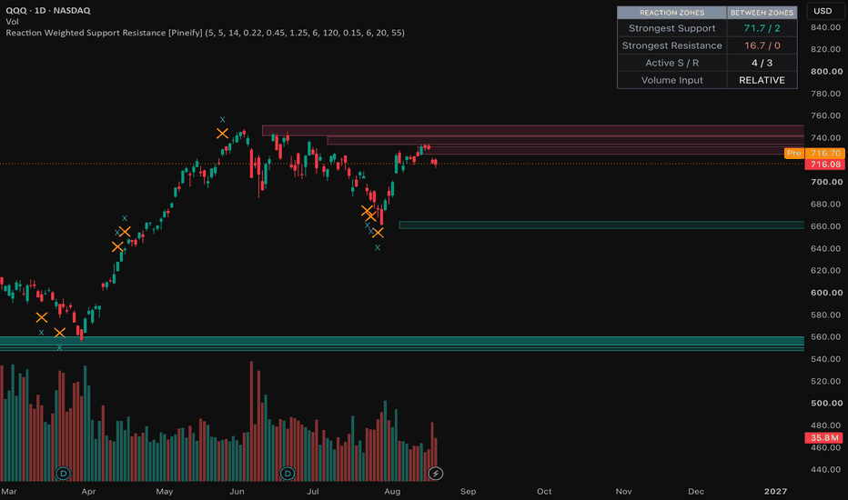Click the dividend D marker near April
Viewport: 848px width, 500px height.
[64, 474]
